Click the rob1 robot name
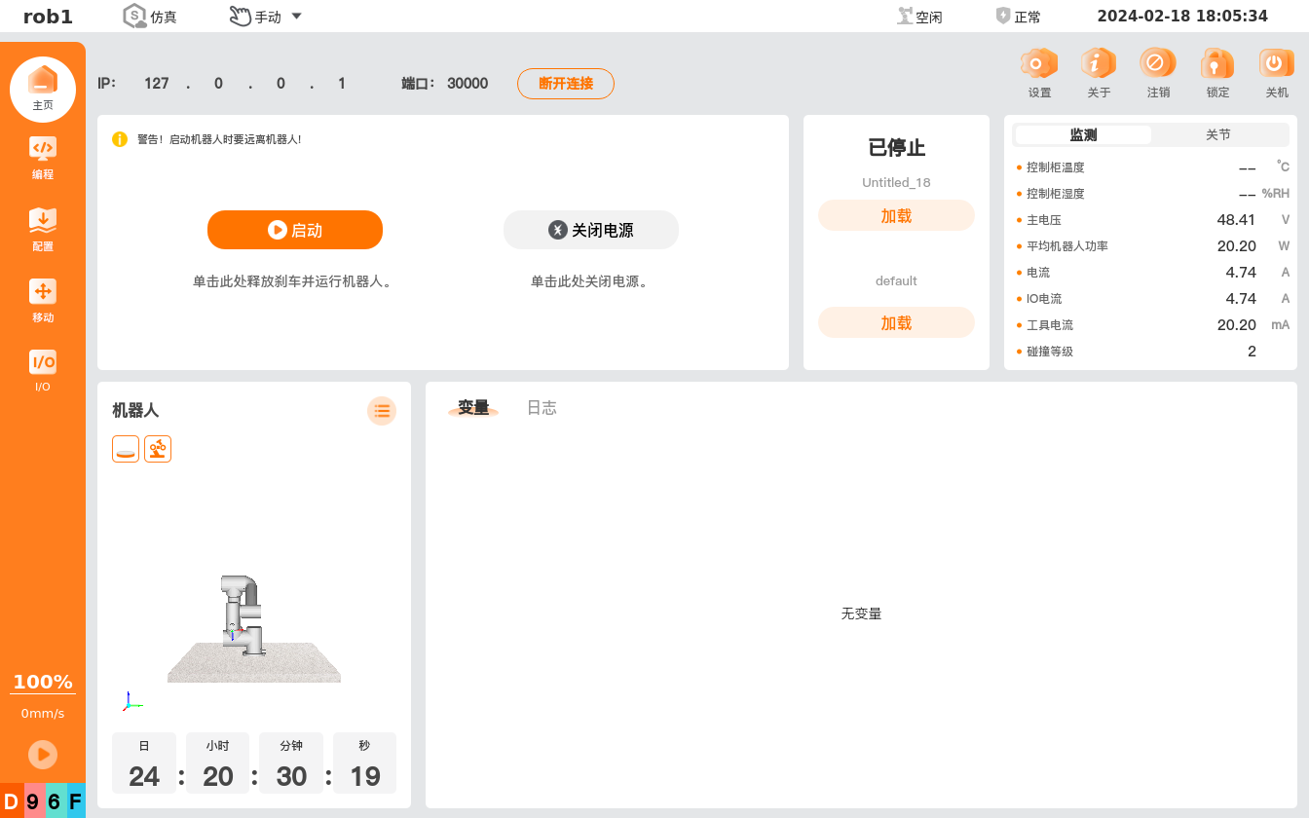Screen dimensions: 1309x818 click(48, 17)
